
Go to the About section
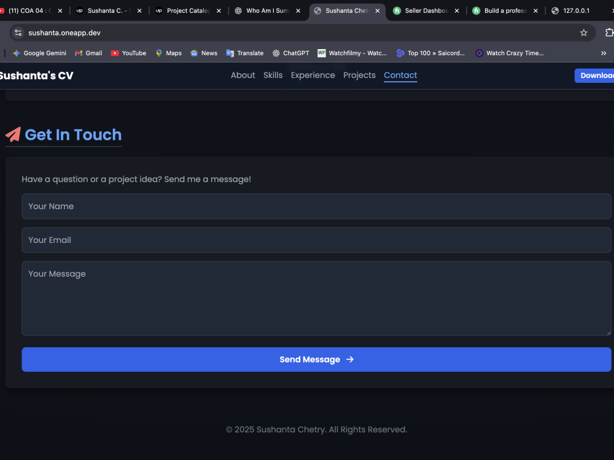(x=243, y=75)
